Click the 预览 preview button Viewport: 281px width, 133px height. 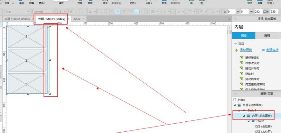pos(249,3)
